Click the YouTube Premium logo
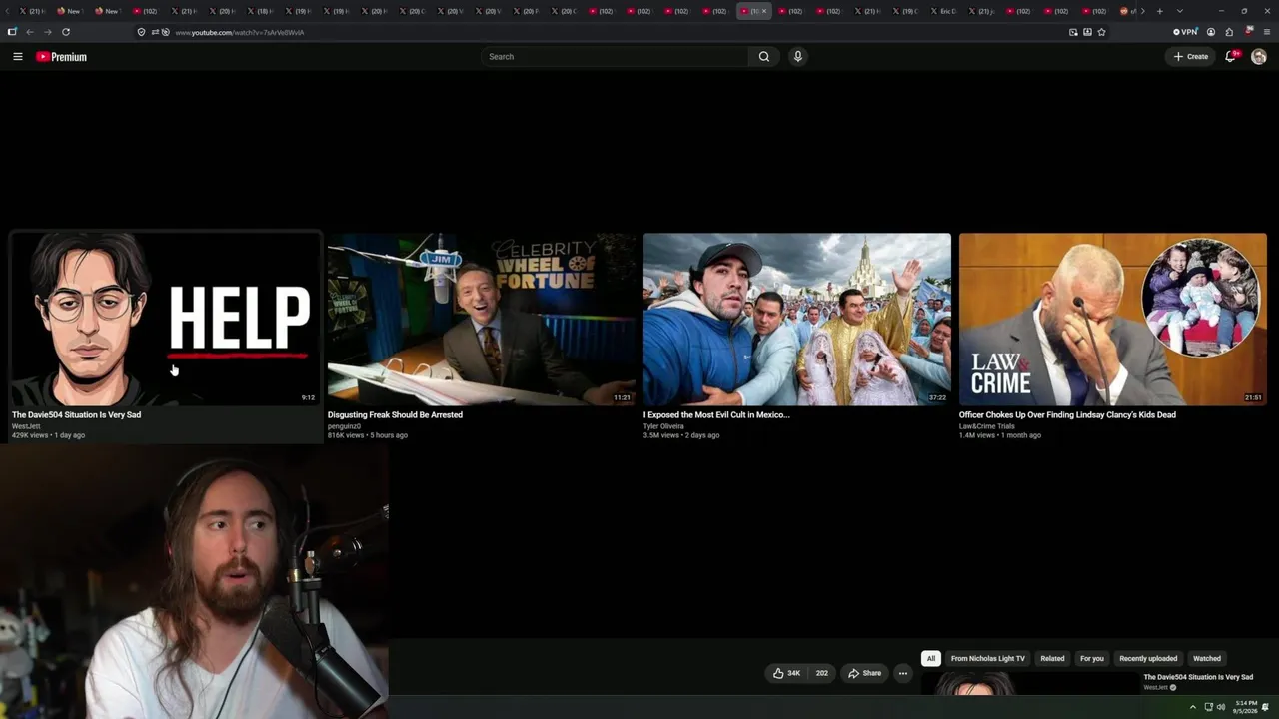1279x719 pixels. (62, 57)
